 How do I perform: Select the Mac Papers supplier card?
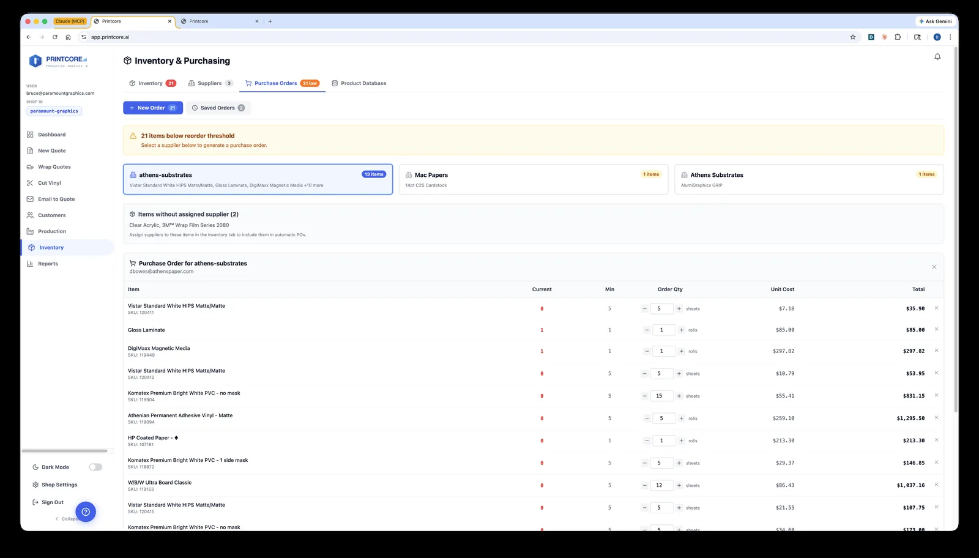pos(533,179)
